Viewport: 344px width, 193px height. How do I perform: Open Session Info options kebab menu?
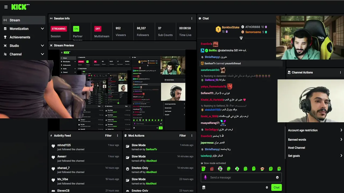point(192,18)
